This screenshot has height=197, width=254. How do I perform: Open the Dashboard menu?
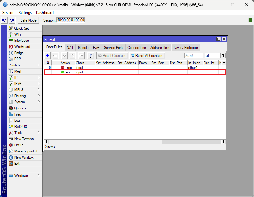tap(45, 13)
